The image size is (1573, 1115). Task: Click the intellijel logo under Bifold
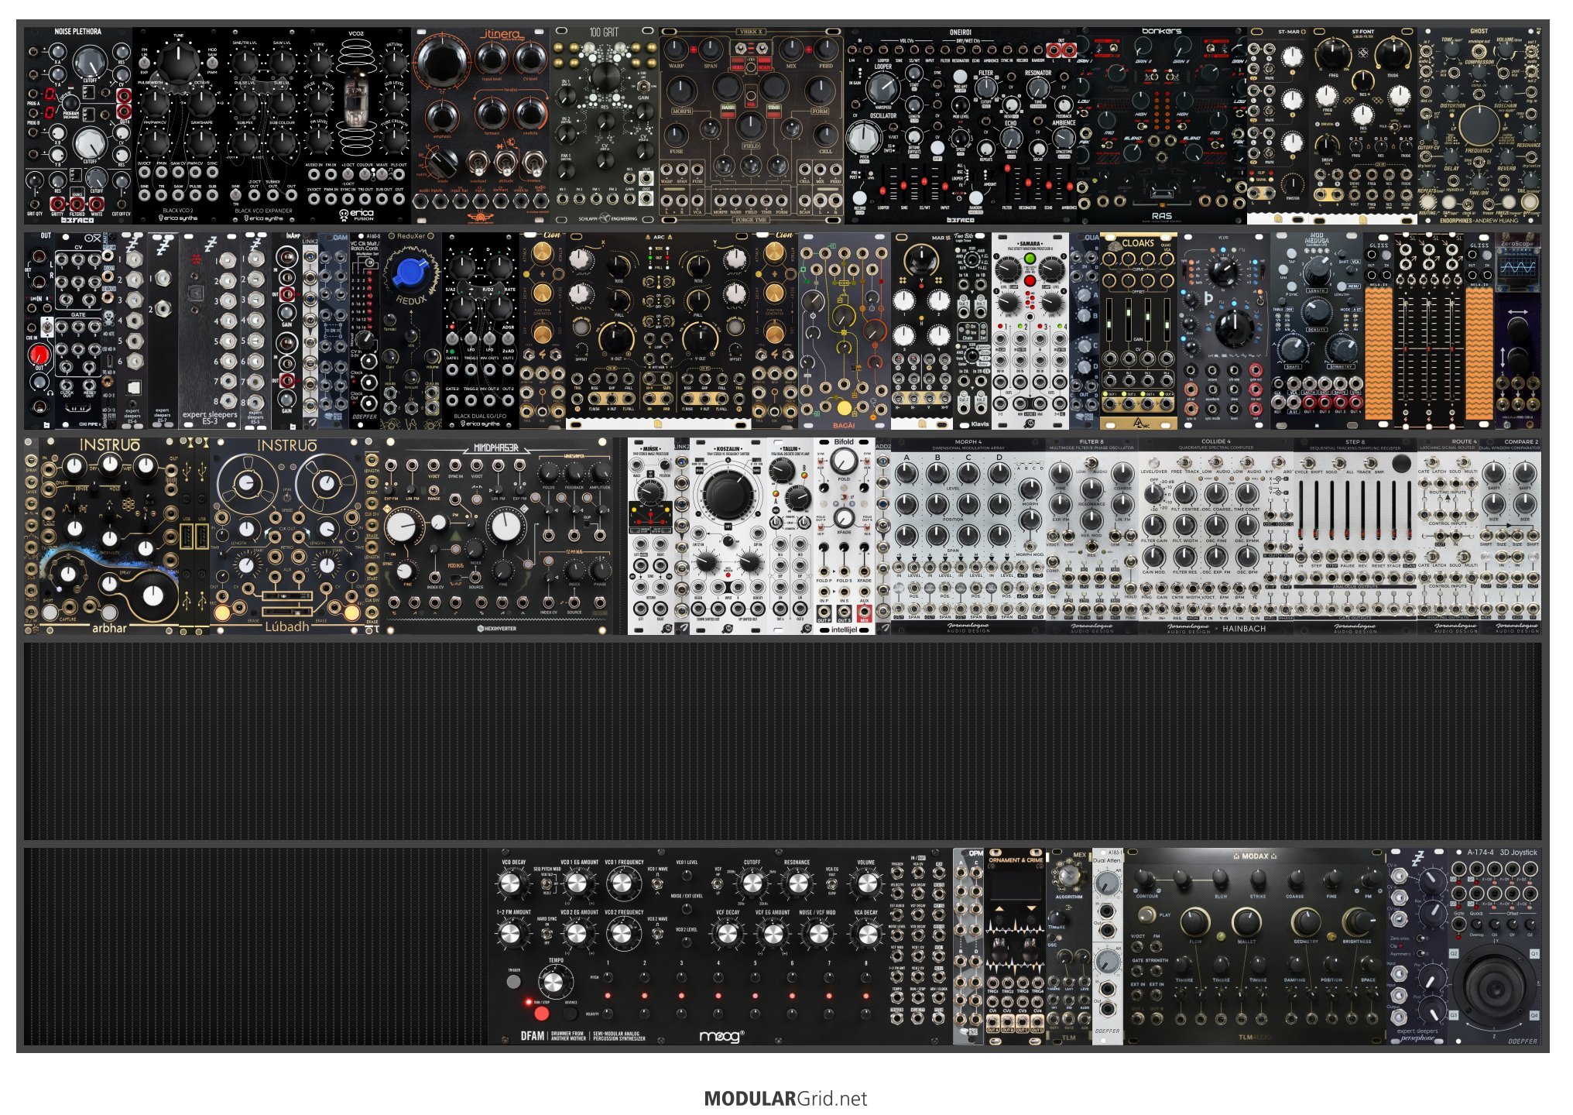844,630
